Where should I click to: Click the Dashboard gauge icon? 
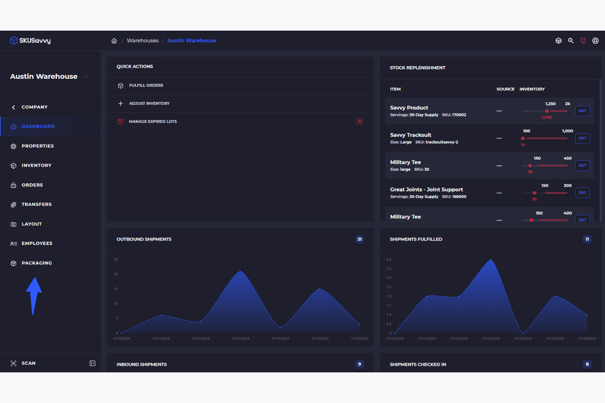[13, 127]
